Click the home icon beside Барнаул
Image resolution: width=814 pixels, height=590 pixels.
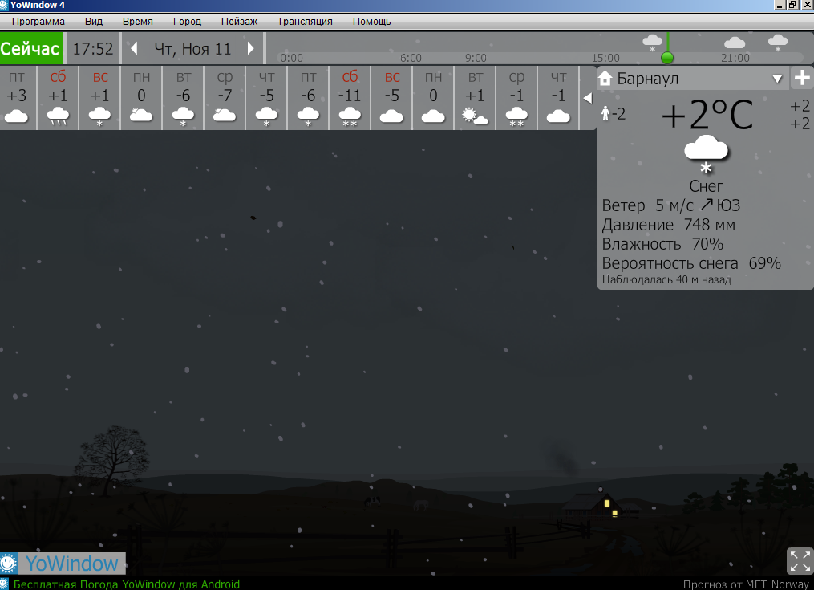(605, 79)
